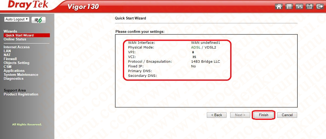This screenshot has height=139, width=326.
Task: Click the 'Quick Start Wizard' page heading
Action: coord(130,18)
